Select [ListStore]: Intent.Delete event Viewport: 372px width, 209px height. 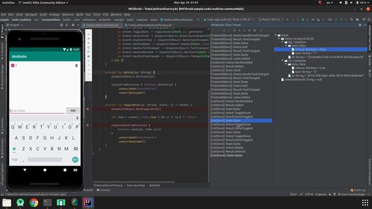tap(227, 147)
